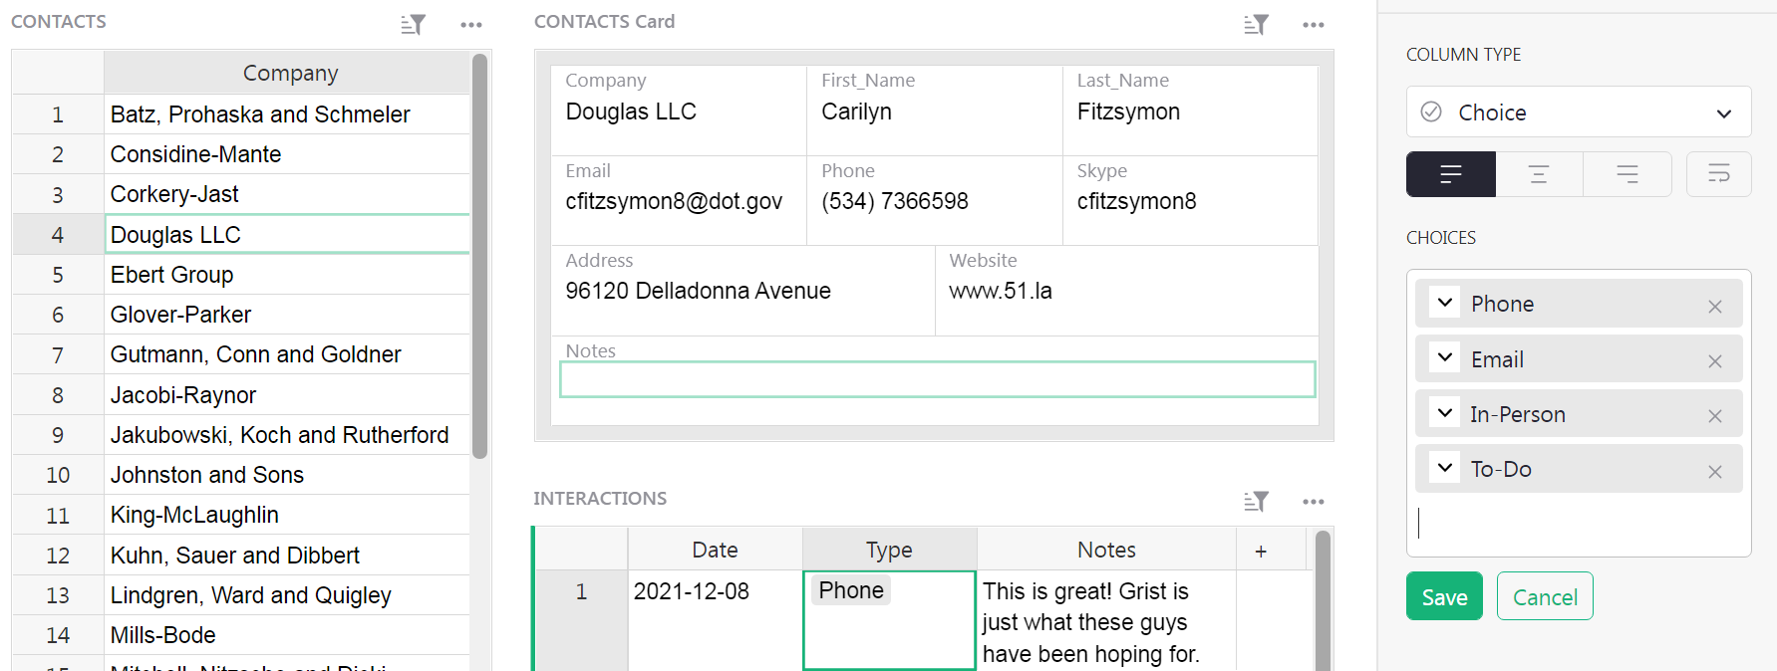Remove the Phone choice with X
This screenshot has width=1777, height=671.
pyautogui.click(x=1714, y=307)
